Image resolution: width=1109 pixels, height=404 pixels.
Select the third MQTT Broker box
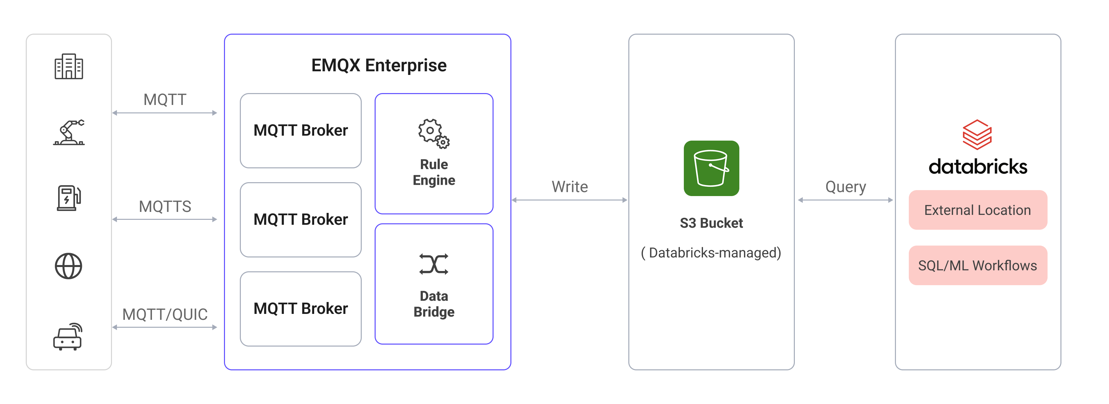pos(301,308)
